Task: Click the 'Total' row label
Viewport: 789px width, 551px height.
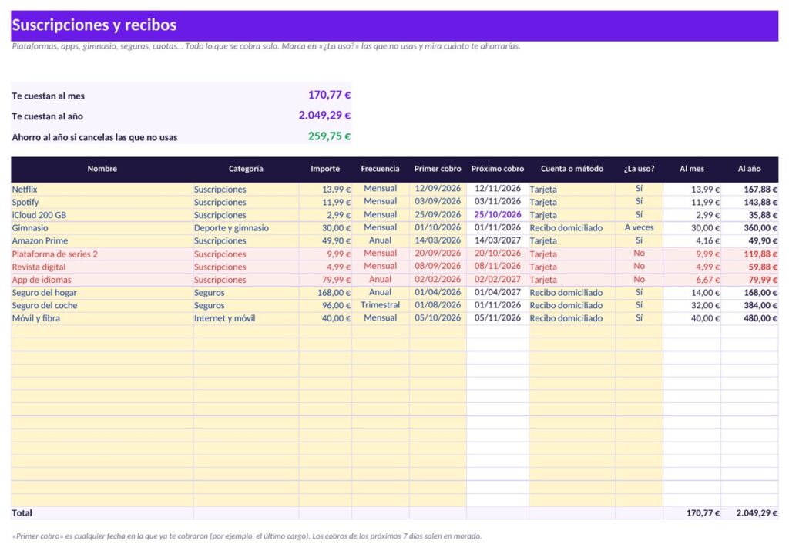Action: (x=22, y=513)
